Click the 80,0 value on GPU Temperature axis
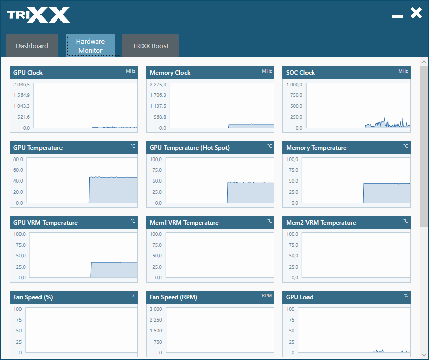The width and height of the screenshot is (429, 360). [x=18, y=159]
